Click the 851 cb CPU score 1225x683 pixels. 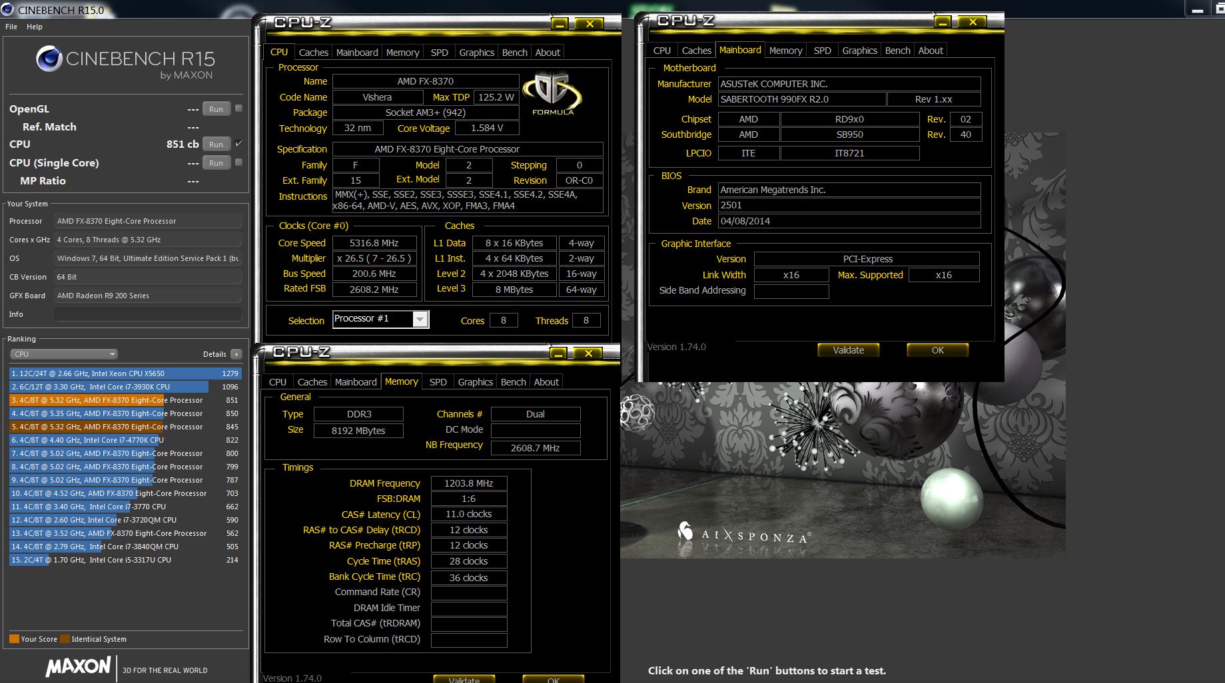coord(183,144)
